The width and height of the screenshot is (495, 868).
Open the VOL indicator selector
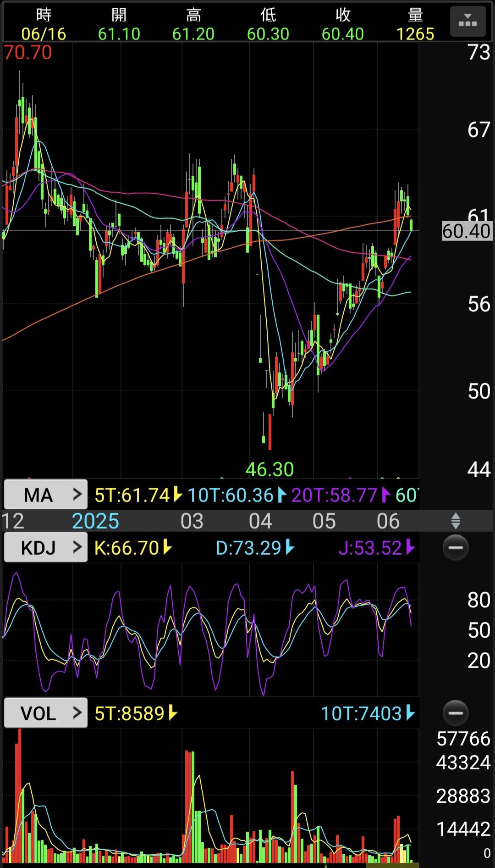pyautogui.click(x=45, y=713)
